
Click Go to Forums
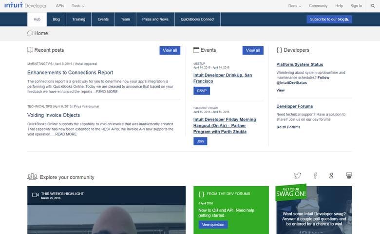click(288, 127)
